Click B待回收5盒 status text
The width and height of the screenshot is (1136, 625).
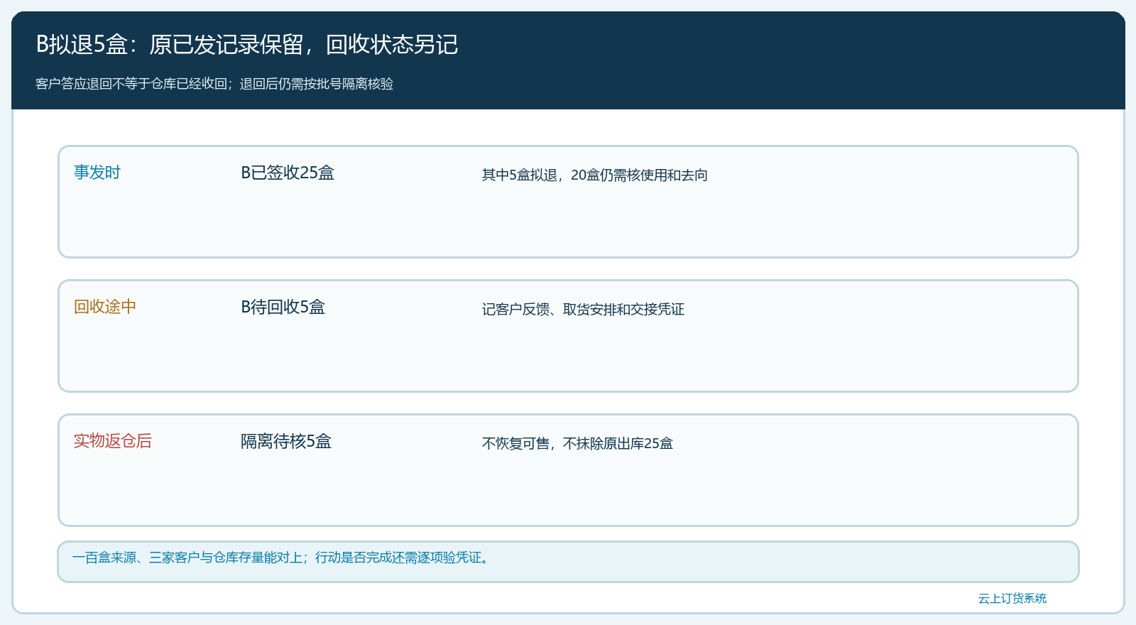(x=283, y=307)
